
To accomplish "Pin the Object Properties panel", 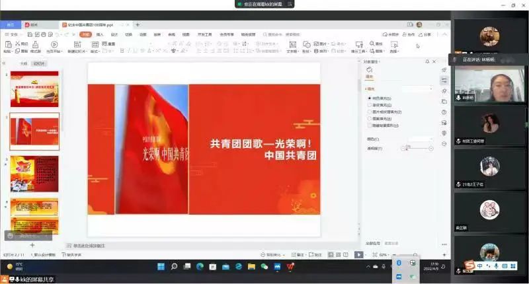I will (427, 61).
